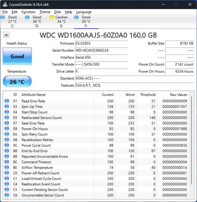
Task: Click status orb of Uncorrectable Sector Count row
Action: (7, 195)
